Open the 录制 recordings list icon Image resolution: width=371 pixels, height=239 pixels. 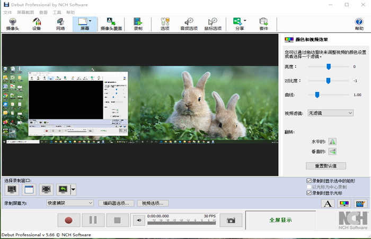138,24
